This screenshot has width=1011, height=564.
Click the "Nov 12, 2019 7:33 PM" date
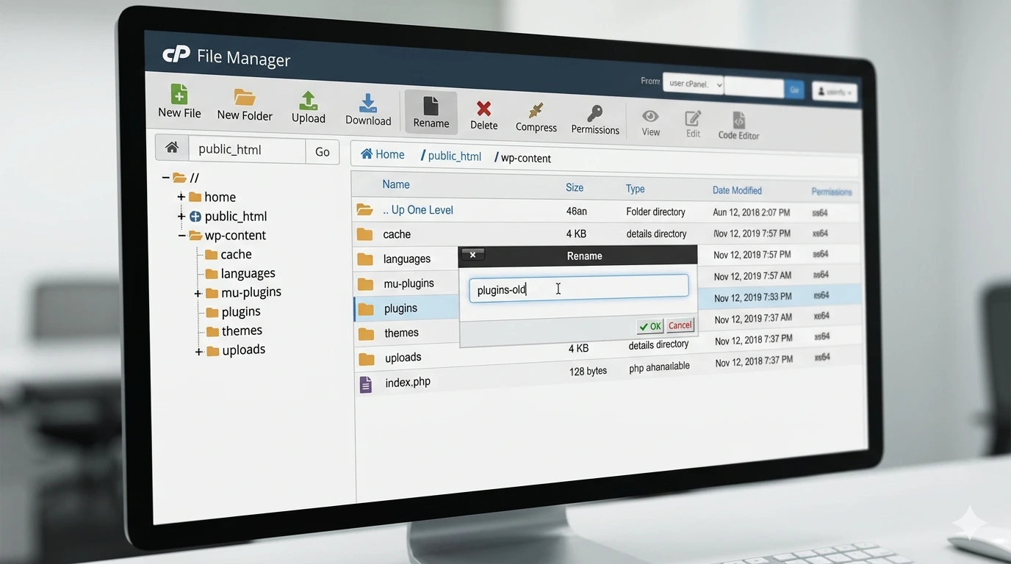click(x=753, y=297)
